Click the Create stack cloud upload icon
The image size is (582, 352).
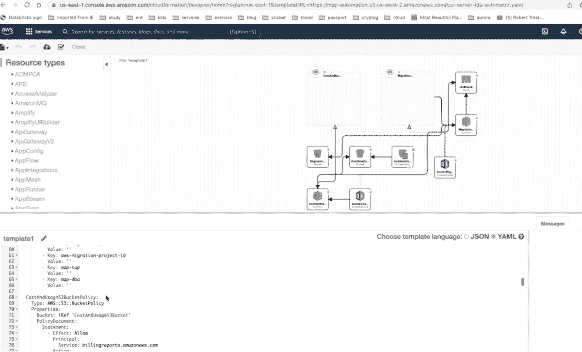pyautogui.click(x=47, y=47)
